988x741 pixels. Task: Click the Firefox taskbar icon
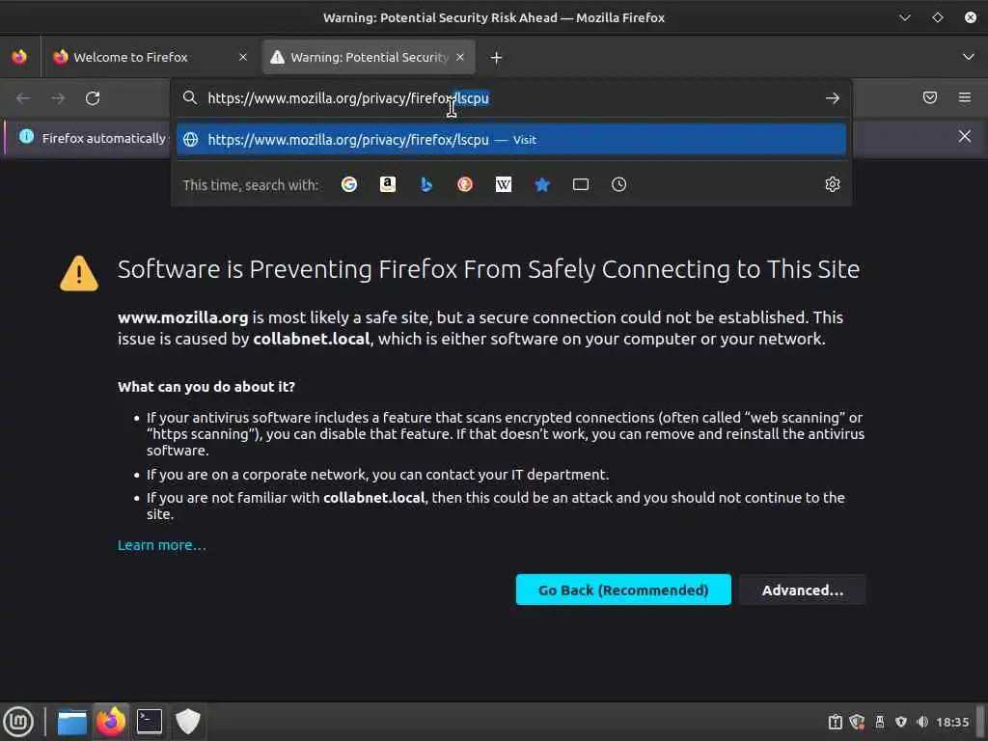111,722
